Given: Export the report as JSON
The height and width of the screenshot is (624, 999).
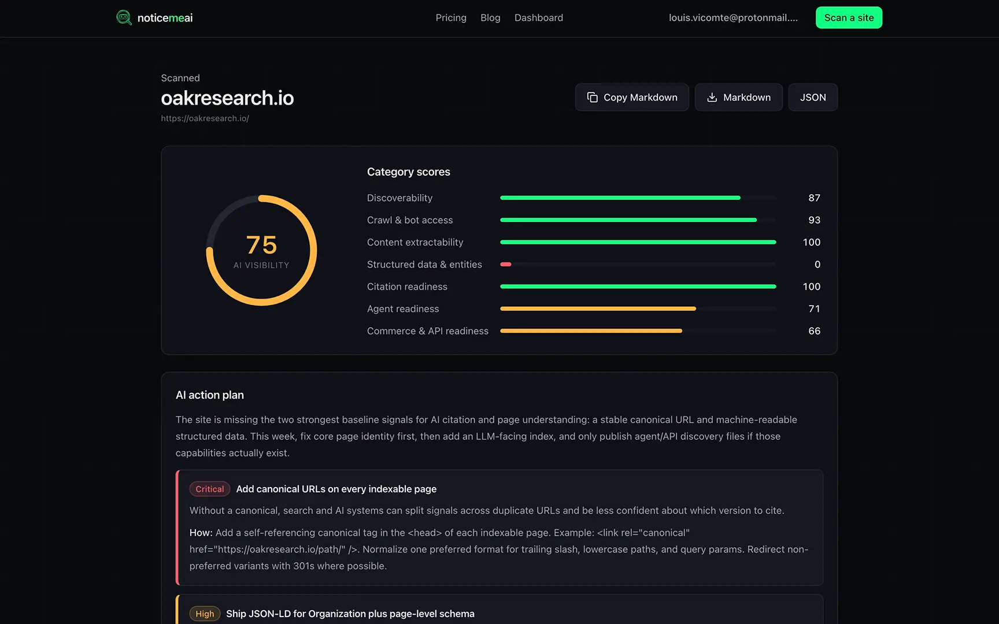Looking at the screenshot, I should [812, 97].
